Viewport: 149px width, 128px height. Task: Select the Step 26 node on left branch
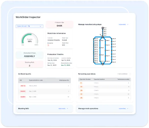click(94, 40)
